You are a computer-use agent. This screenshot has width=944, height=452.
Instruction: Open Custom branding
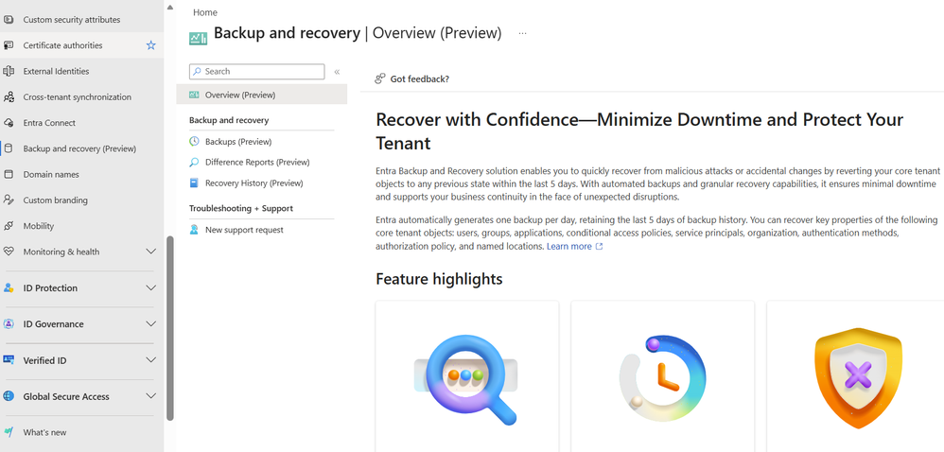click(x=56, y=200)
